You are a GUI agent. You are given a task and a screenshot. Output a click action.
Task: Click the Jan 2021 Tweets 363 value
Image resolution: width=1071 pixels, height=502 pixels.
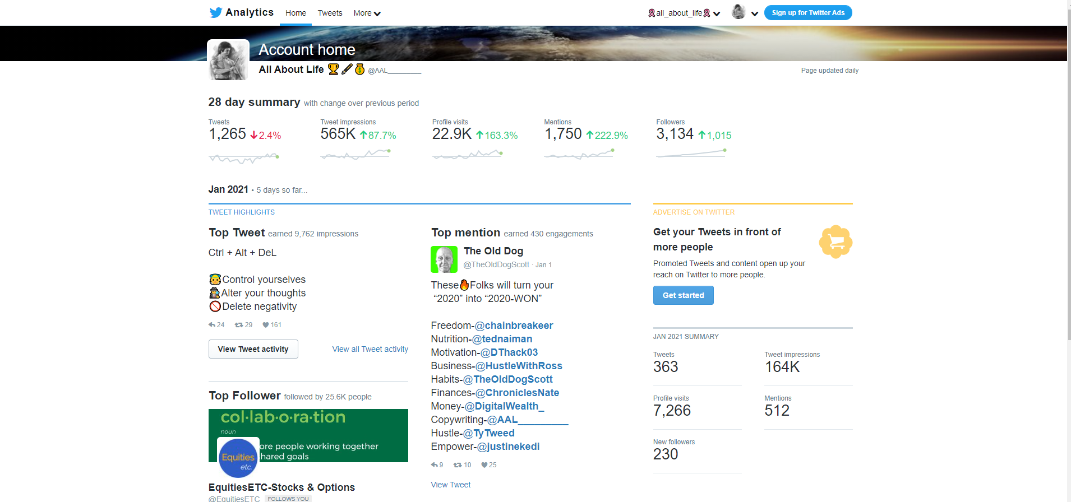[x=666, y=367]
